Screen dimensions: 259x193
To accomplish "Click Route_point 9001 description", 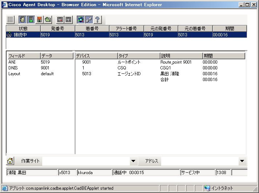I will tap(176, 62).
